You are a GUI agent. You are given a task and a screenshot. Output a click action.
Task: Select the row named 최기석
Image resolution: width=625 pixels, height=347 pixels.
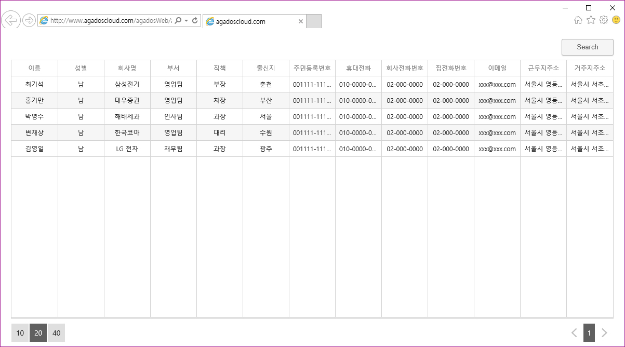pos(312,84)
